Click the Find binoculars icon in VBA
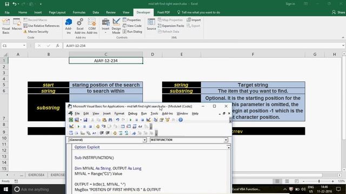This screenshot has height=194, width=346. pyautogui.click(x=110, y=120)
